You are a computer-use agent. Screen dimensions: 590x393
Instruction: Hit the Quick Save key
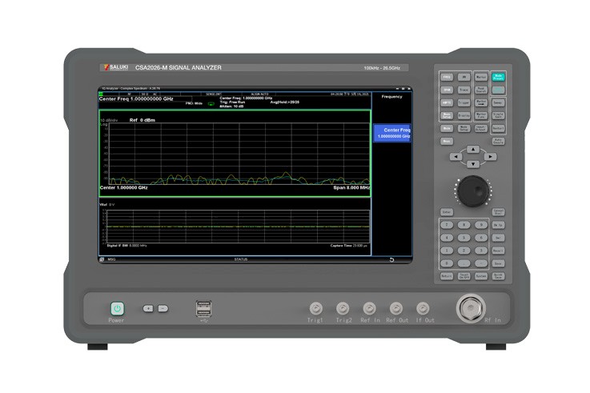(499, 276)
